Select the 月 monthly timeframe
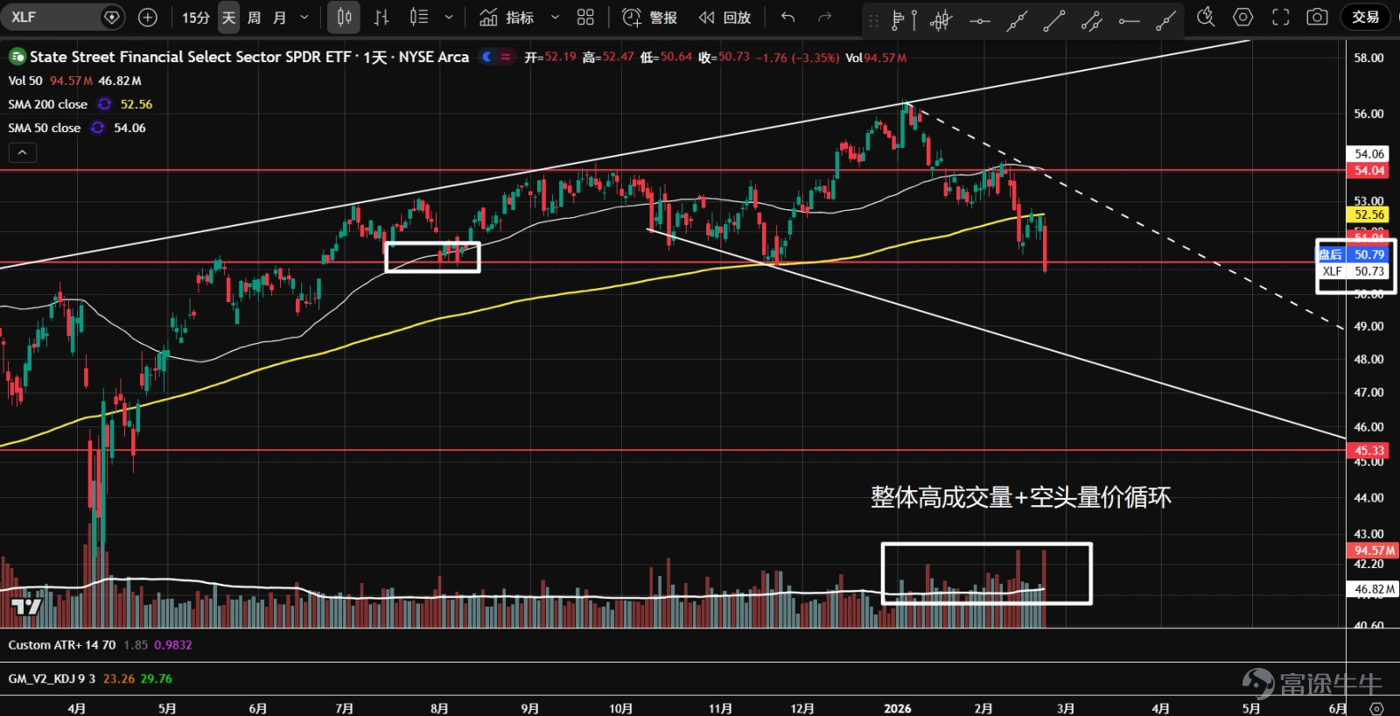1400x716 pixels. pyautogui.click(x=279, y=18)
